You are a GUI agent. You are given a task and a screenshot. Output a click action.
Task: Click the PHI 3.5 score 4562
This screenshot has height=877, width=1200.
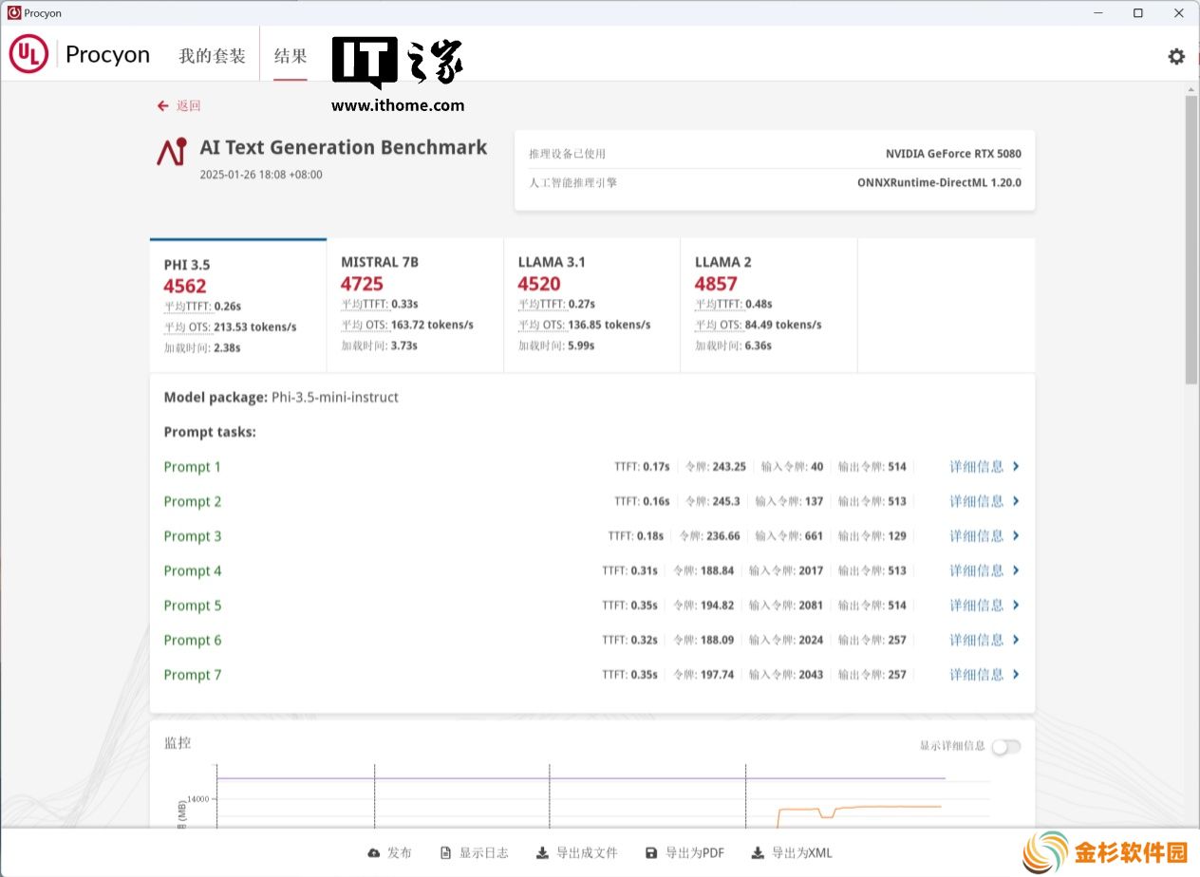pyautogui.click(x=185, y=286)
